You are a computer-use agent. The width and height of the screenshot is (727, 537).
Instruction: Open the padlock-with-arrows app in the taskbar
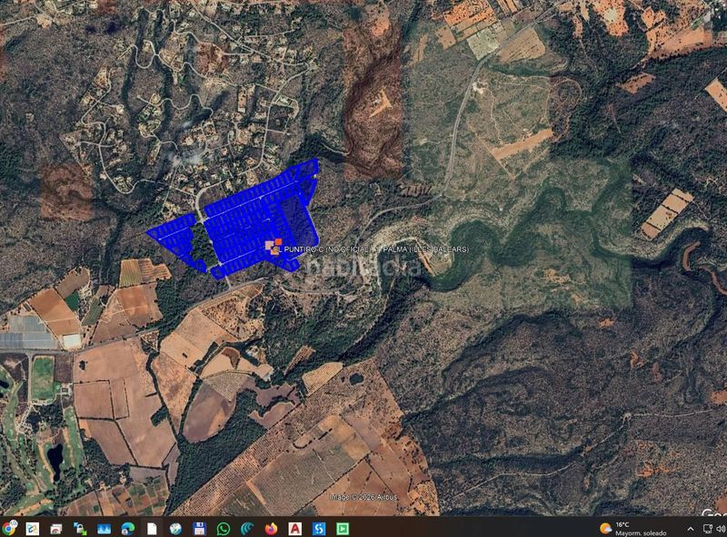pyautogui.click(x=80, y=528)
